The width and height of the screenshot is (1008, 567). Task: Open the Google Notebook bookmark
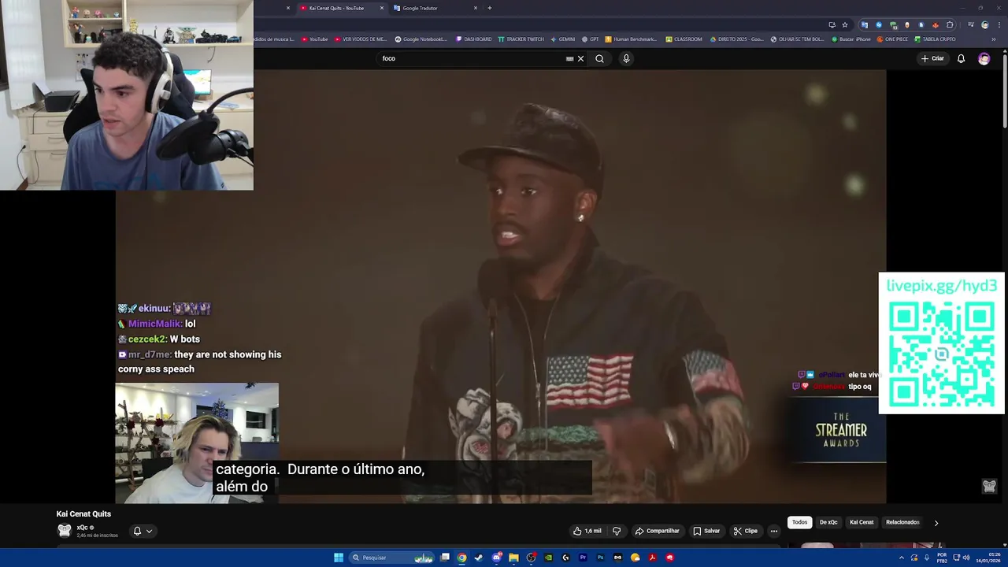point(421,39)
